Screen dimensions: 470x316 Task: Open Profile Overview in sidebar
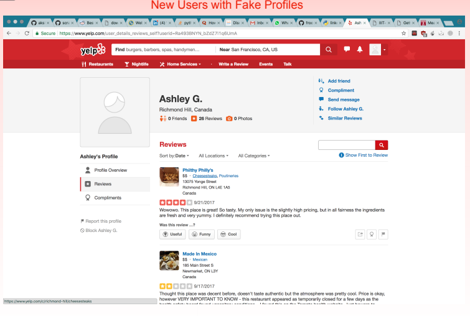tap(115, 170)
